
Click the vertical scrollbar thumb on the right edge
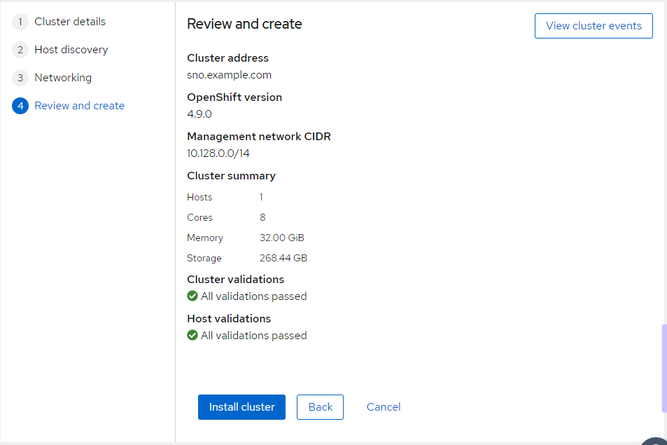[x=664, y=369]
